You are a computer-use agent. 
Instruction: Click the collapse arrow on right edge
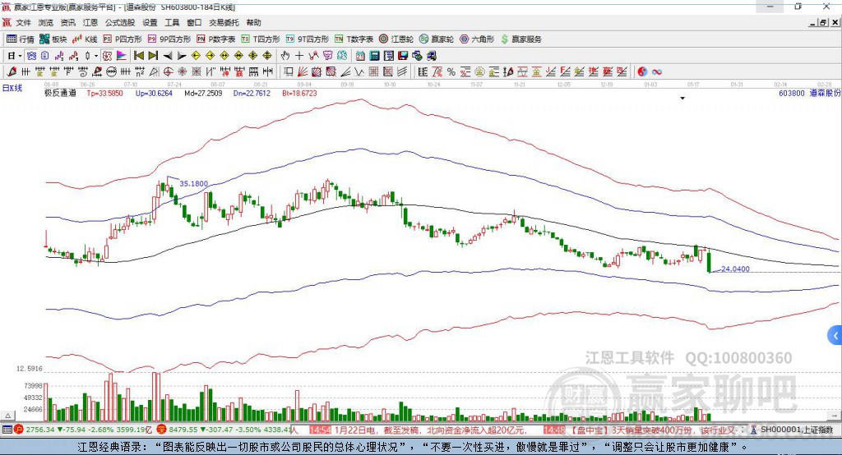click(x=835, y=337)
